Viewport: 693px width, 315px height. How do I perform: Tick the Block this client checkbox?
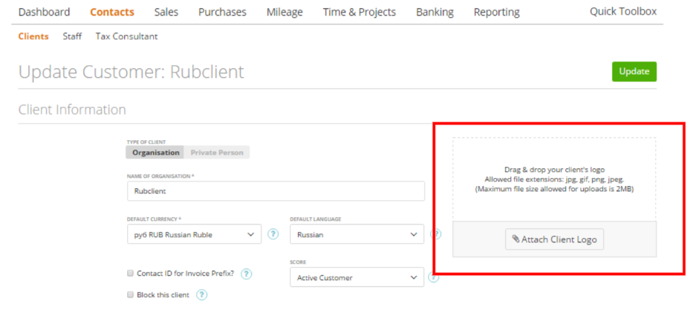(131, 295)
